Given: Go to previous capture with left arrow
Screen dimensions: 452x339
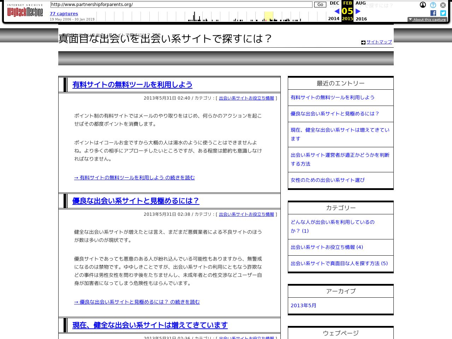Looking at the screenshot, I should click(337, 11).
